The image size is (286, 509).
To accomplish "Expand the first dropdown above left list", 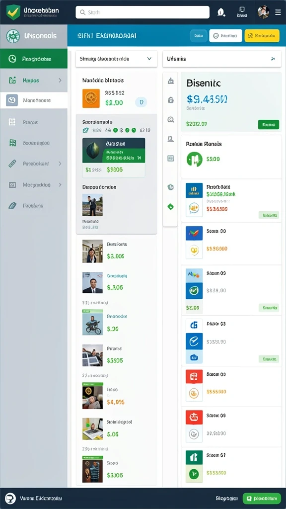I will pos(116,59).
